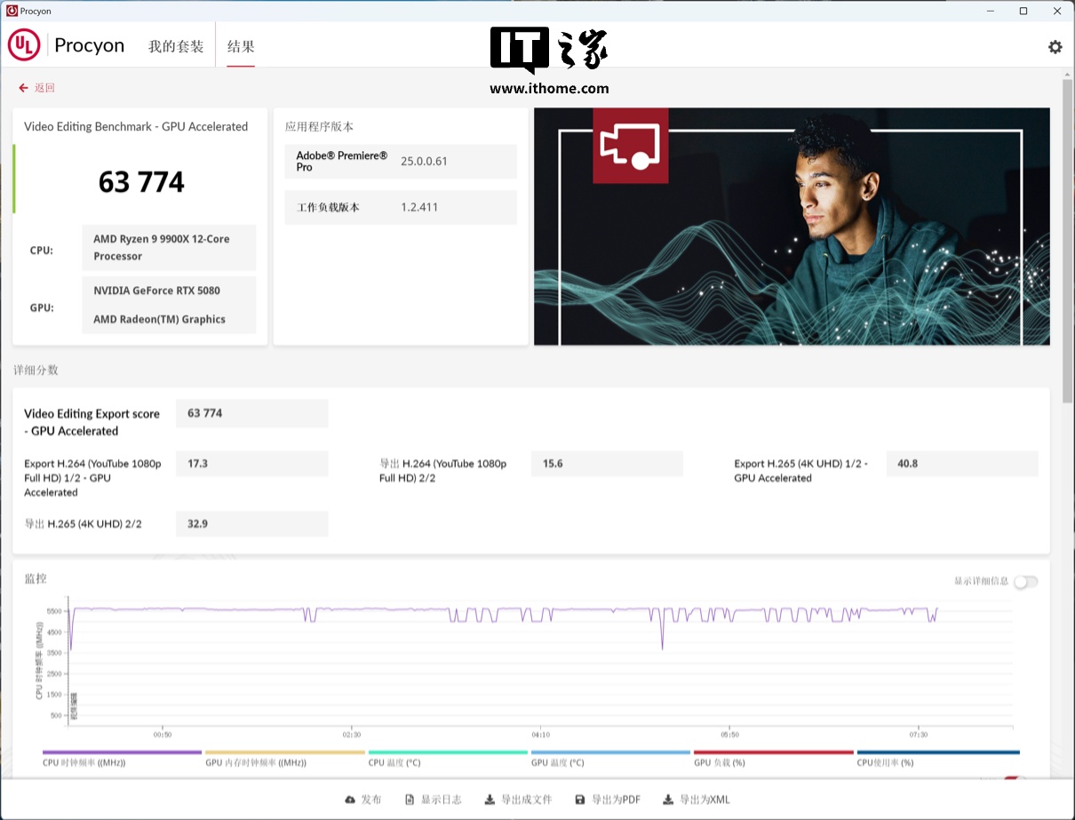Click the download icon for 导出成文件

point(490,800)
